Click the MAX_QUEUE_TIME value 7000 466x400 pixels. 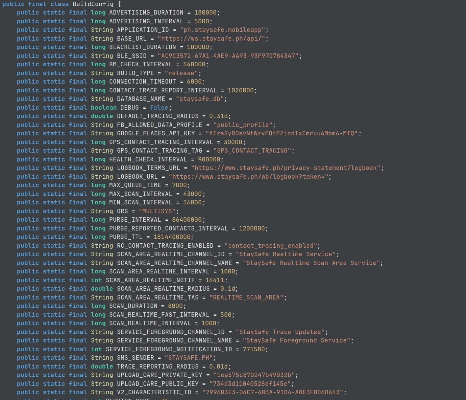pyautogui.click(x=179, y=185)
